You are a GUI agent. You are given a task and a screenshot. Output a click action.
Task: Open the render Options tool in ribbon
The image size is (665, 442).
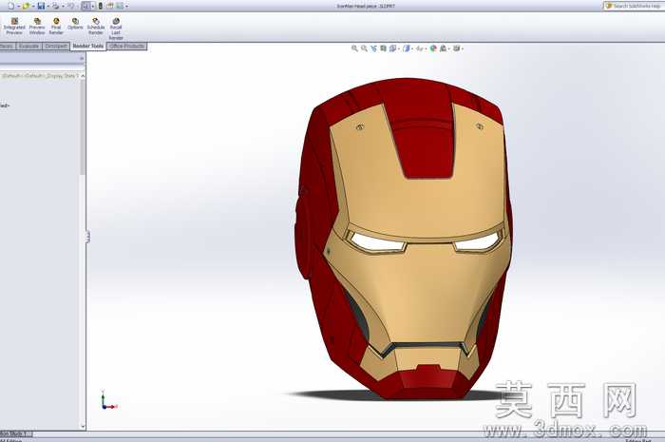click(75, 24)
